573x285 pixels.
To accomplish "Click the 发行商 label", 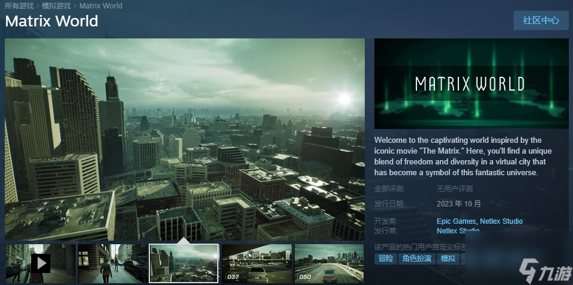I will click(x=386, y=230).
